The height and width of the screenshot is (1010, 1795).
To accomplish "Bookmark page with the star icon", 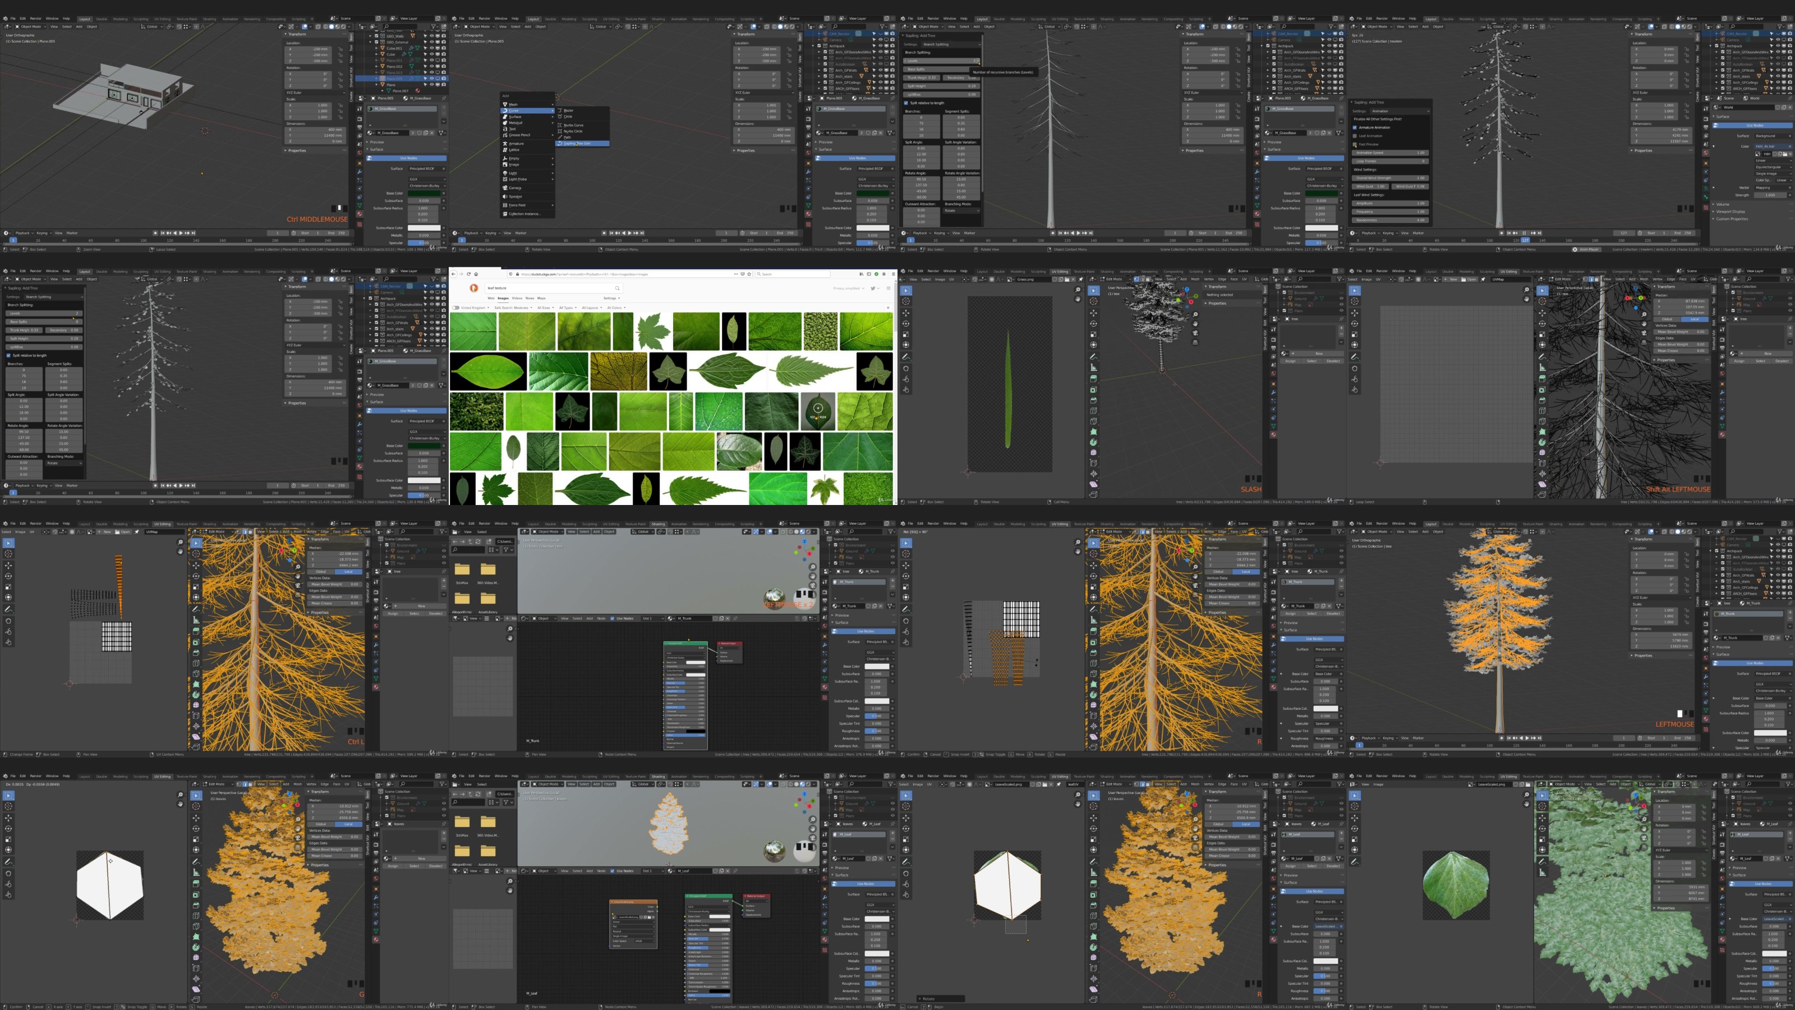I will 749,274.
